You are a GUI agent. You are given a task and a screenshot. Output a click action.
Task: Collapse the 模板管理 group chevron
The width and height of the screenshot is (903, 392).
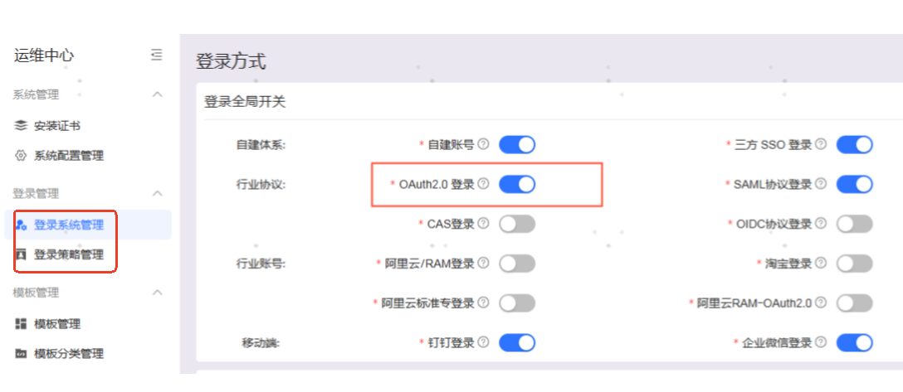pyautogui.click(x=157, y=293)
